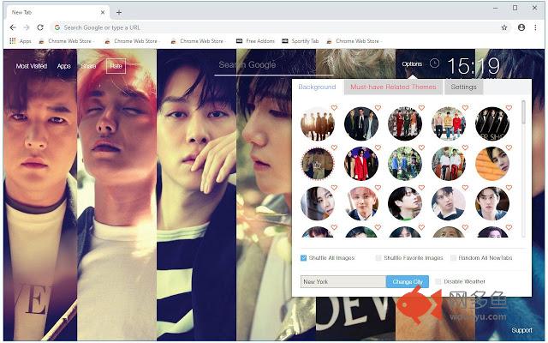
Task: Open the Chrome profile avatar icon
Action: coord(521,27)
